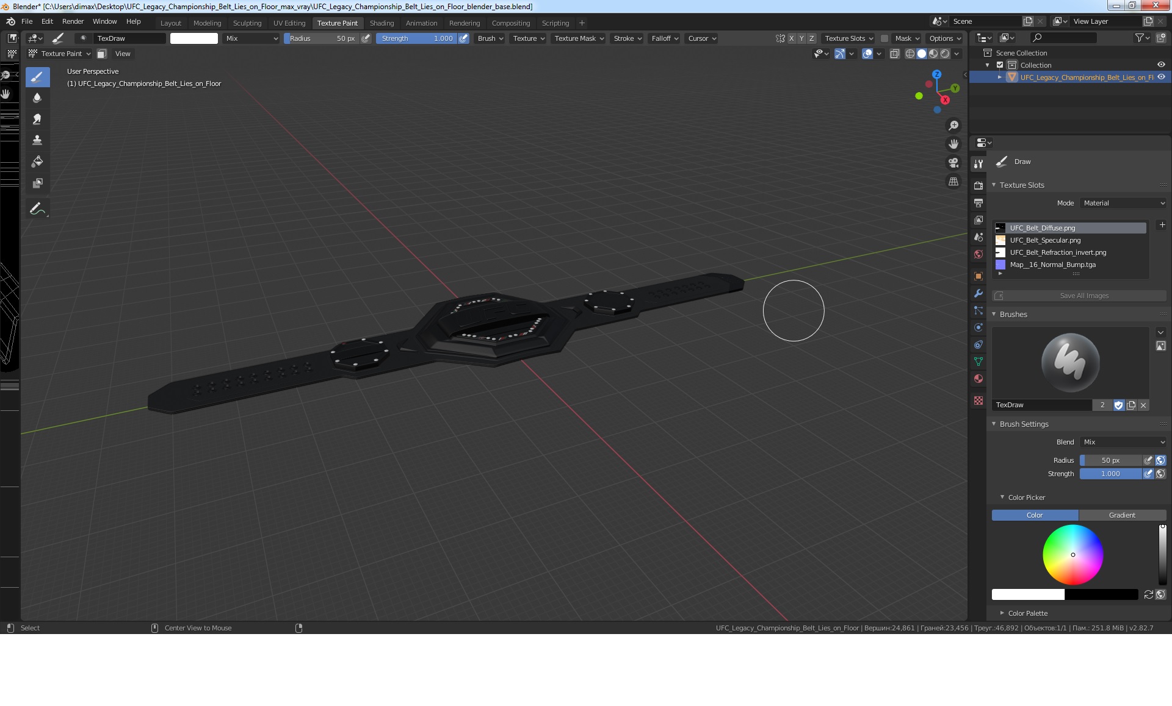Open the Mix blend dropdown in header
Image resolution: width=1172 pixels, height=706 pixels.
[x=251, y=38]
